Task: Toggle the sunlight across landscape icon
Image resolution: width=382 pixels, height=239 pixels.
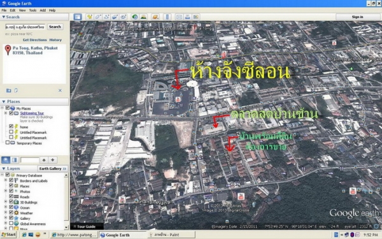Action: 143,17
